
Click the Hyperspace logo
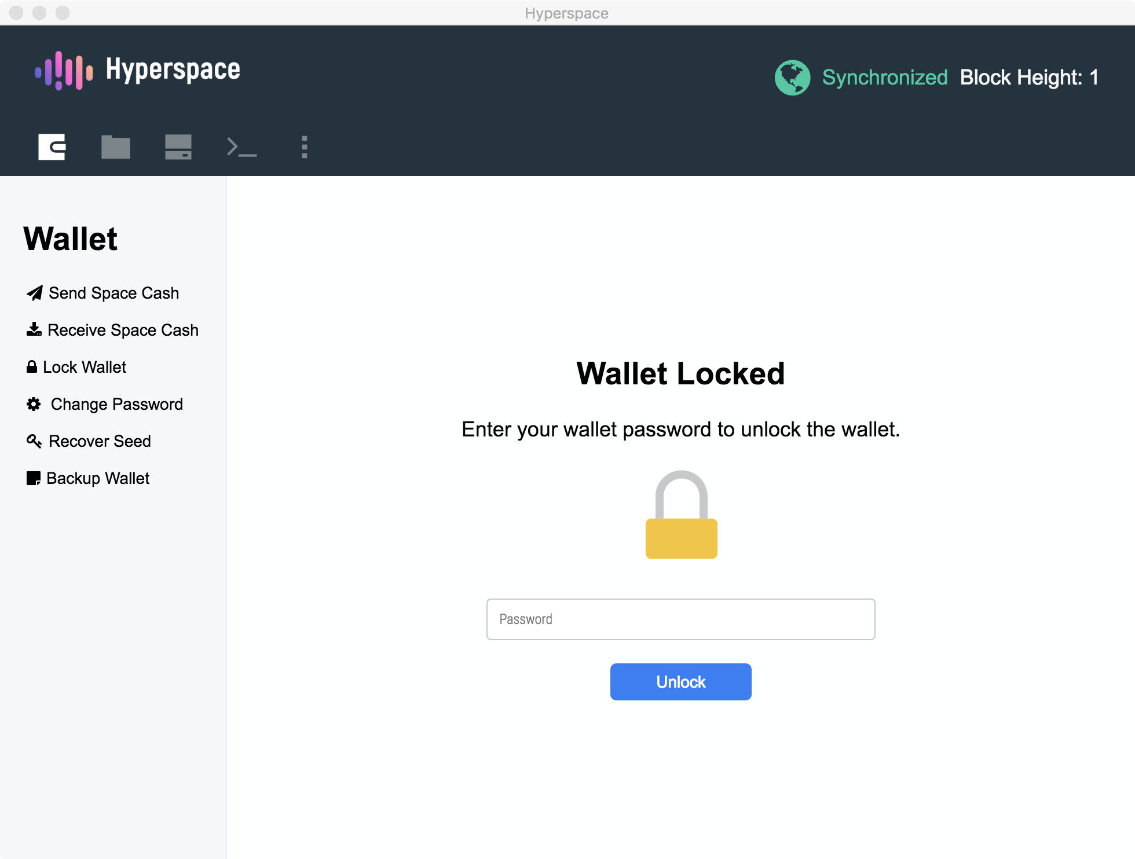pos(137,70)
